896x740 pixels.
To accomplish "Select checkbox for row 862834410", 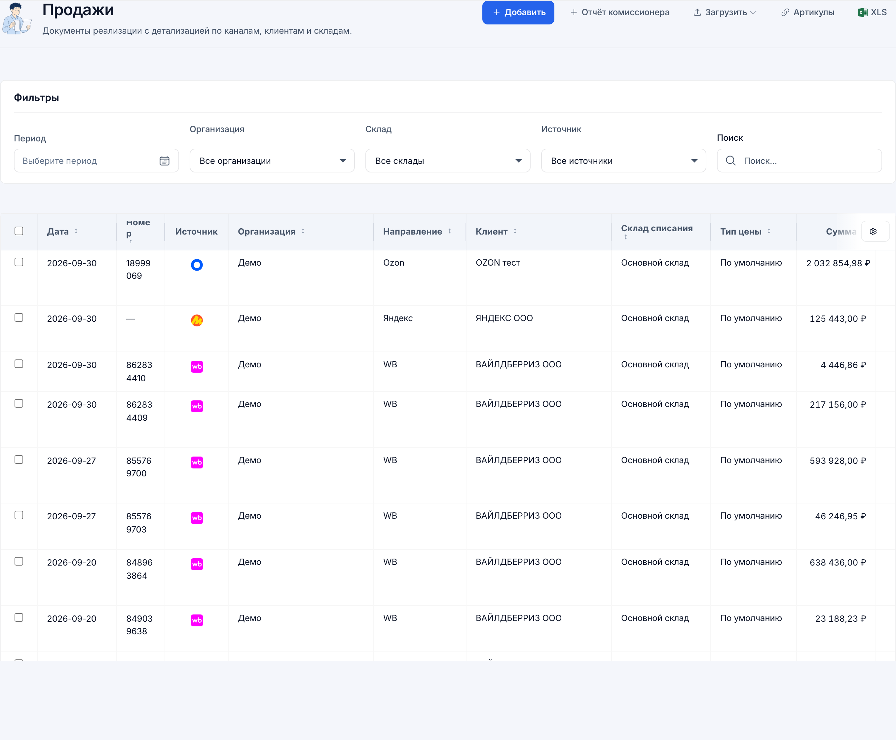I will click(19, 364).
